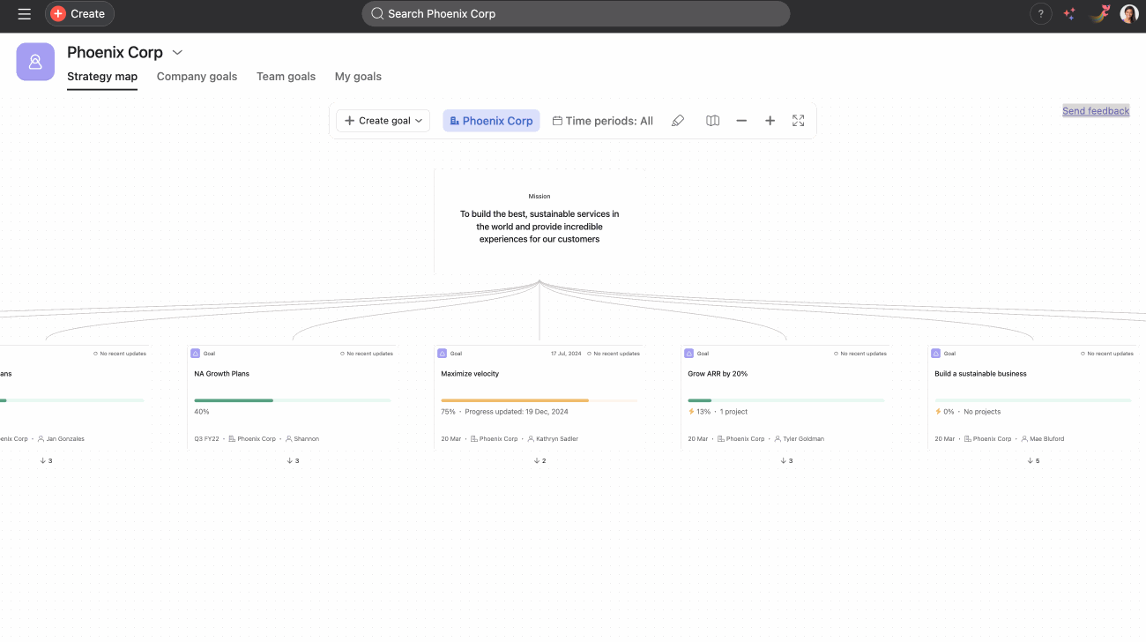Open the AI sparkle assistant icon

[1069, 14]
